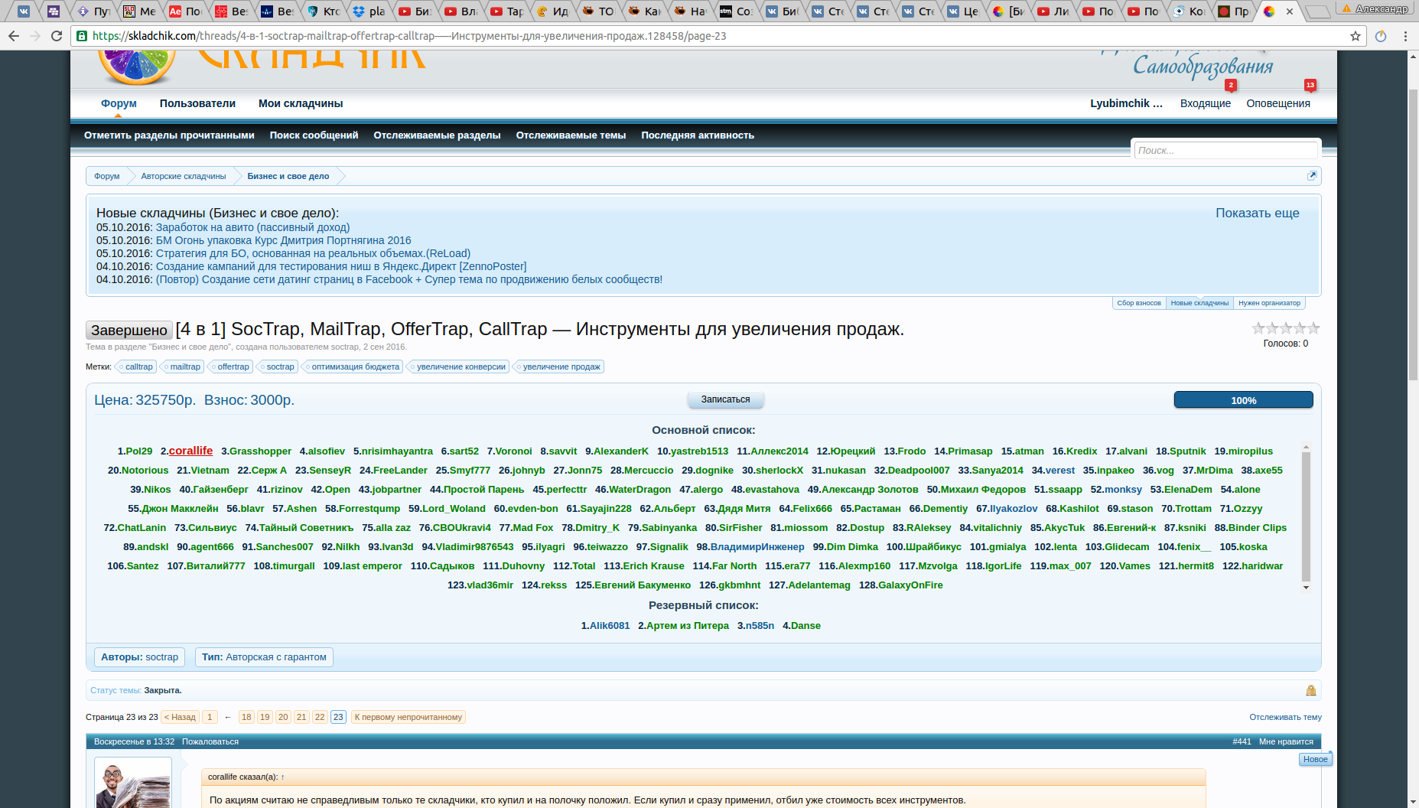Open Стратегия для БО link

[x=313, y=253]
